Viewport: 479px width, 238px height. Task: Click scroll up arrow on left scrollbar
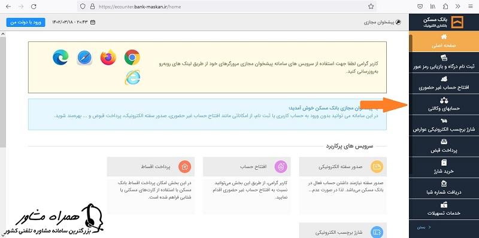click(3, 34)
